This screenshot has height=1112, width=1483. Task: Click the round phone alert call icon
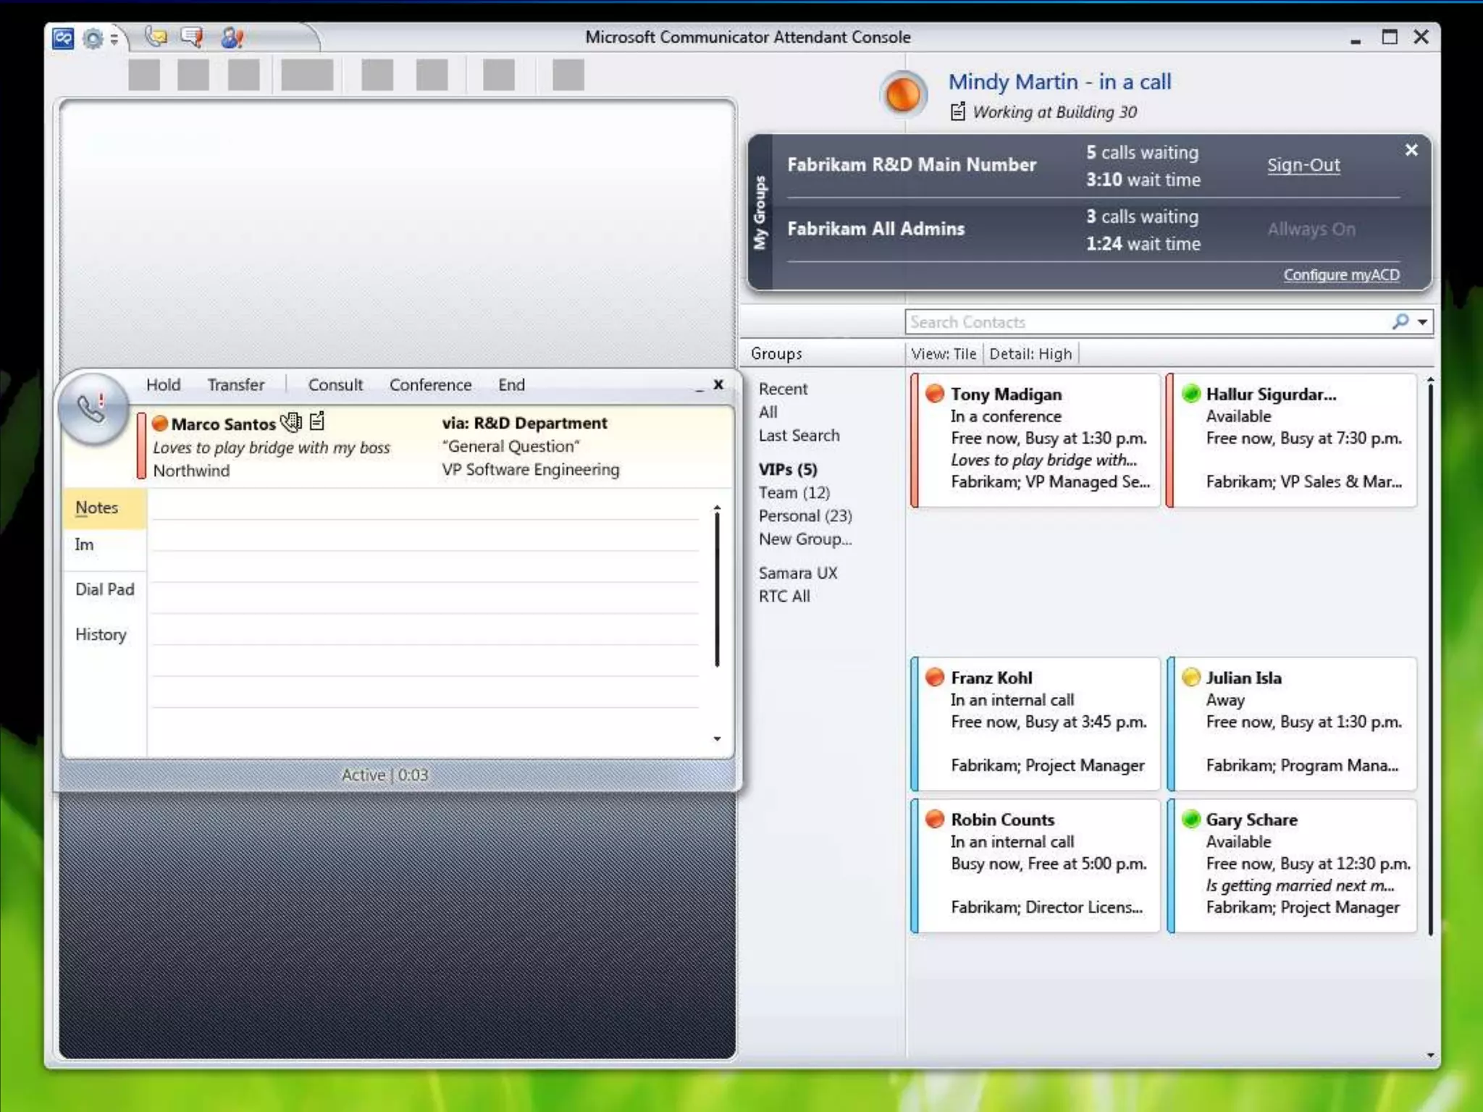[93, 408]
